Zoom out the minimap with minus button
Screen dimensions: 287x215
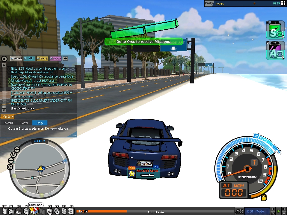pos(11,161)
